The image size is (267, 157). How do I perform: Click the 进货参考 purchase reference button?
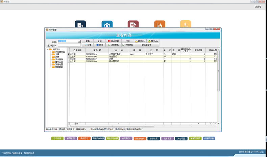[114, 45]
